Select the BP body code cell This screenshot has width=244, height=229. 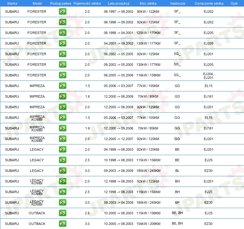pos(177,202)
